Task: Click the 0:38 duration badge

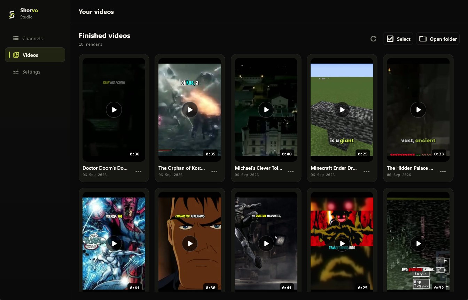Action: pos(135,154)
